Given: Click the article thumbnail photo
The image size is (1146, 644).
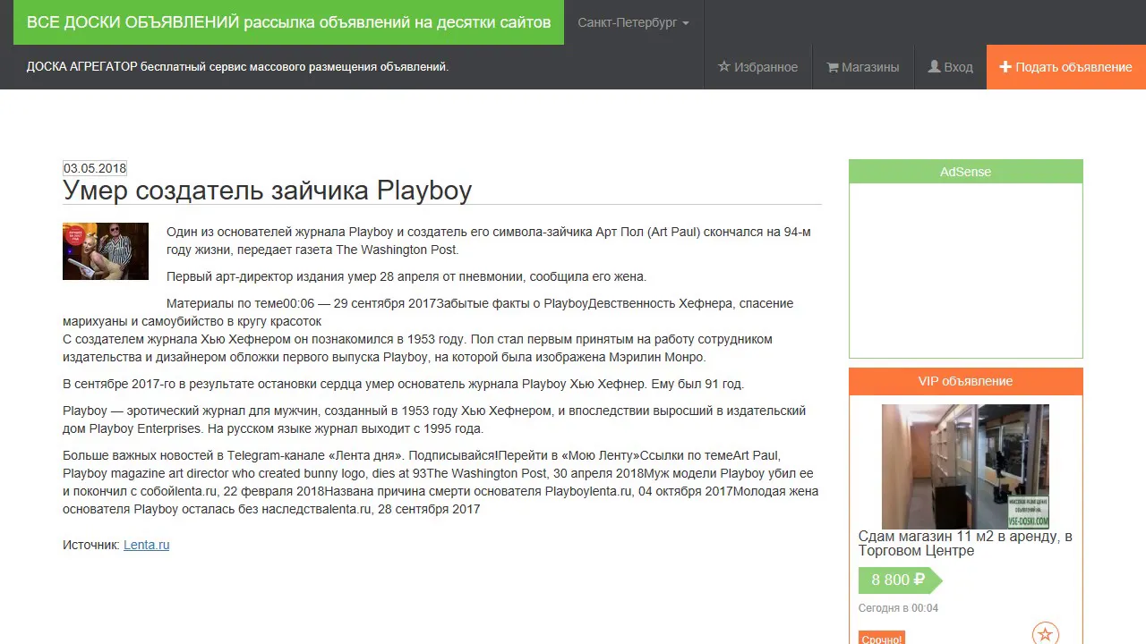Looking at the screenshot, I should (106, 251).
